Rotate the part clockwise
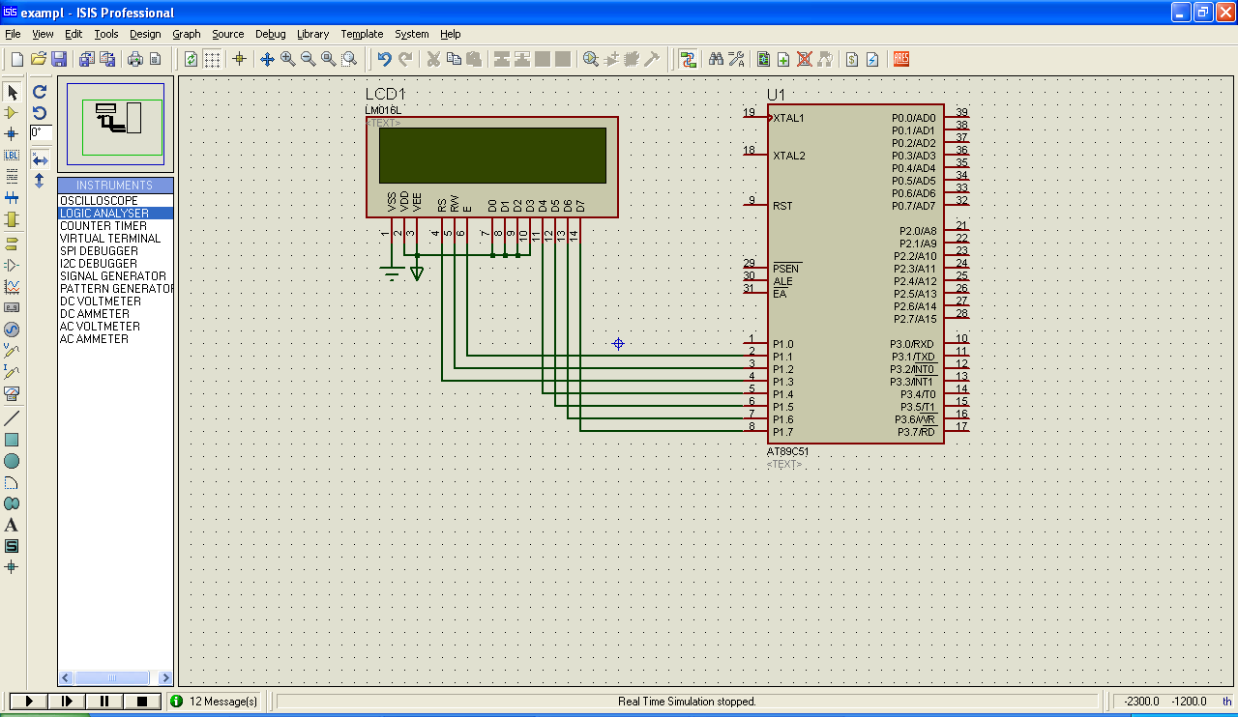Image resolution: width=1238 pixels, height=717 pixels. point(40,92)
